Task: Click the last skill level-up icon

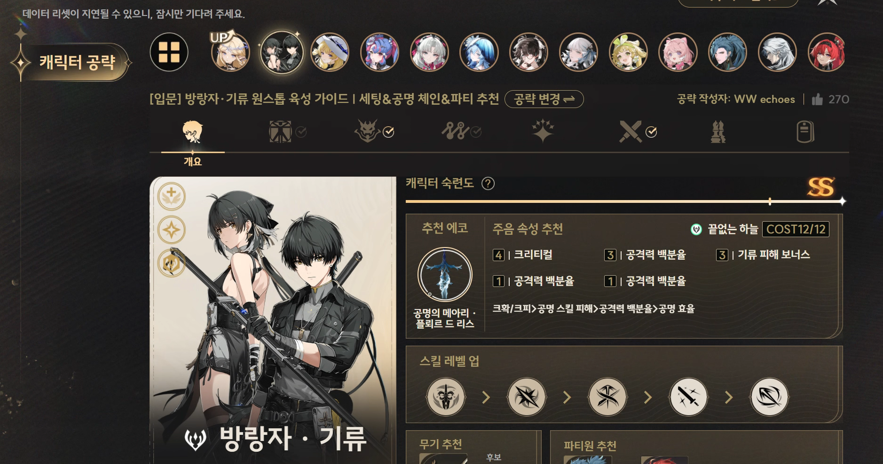Action: tap(769, 397)
